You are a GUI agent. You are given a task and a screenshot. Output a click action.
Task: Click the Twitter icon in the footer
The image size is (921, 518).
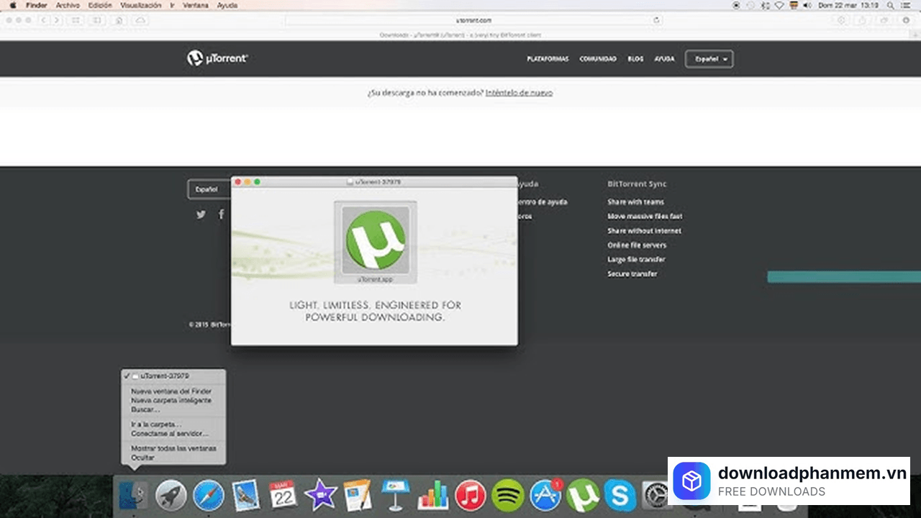(201, 214)
